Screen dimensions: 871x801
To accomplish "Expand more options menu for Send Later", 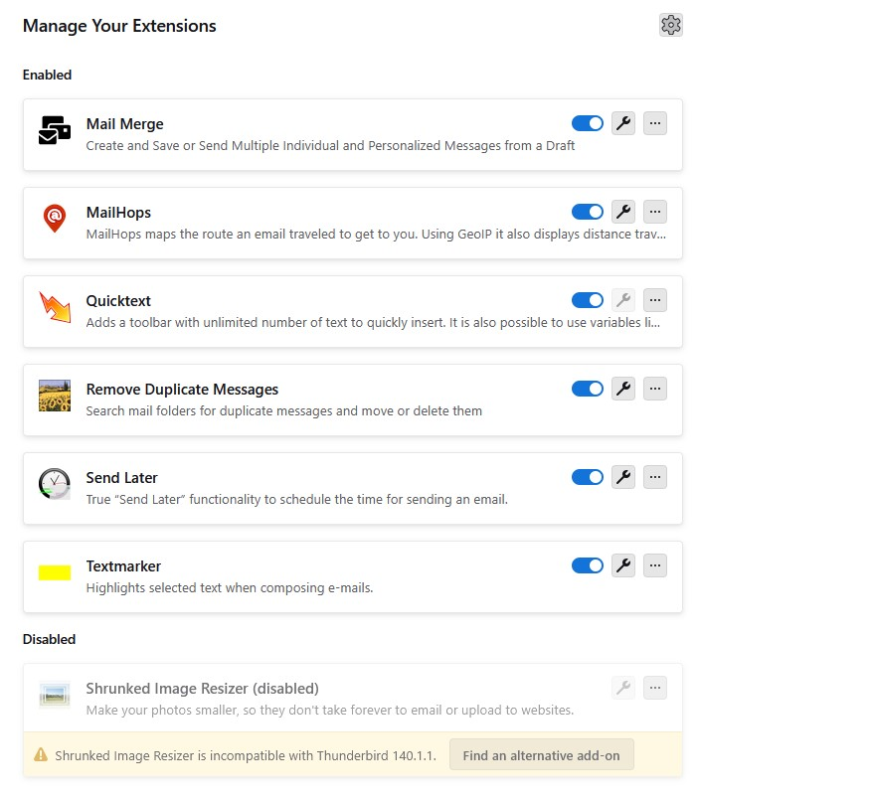I will click(x=654, y=477).
